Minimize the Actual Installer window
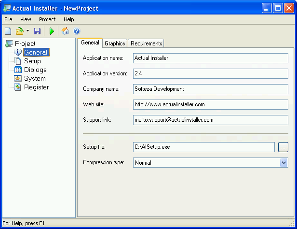The height and width of the screenshot is (229, 297). 267,8
